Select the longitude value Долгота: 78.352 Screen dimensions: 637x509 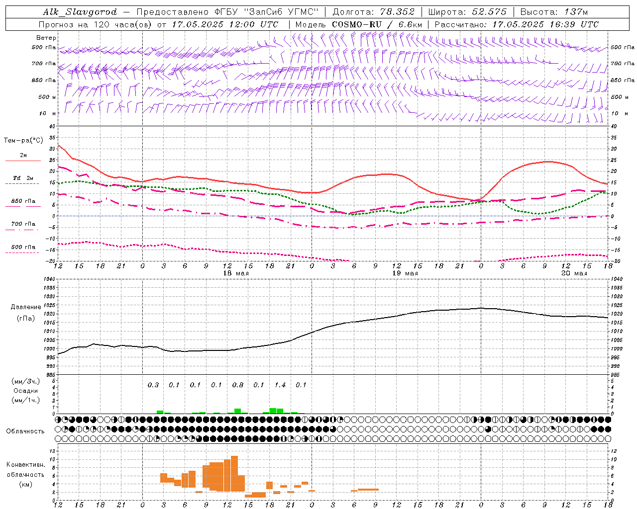(373, 12)
